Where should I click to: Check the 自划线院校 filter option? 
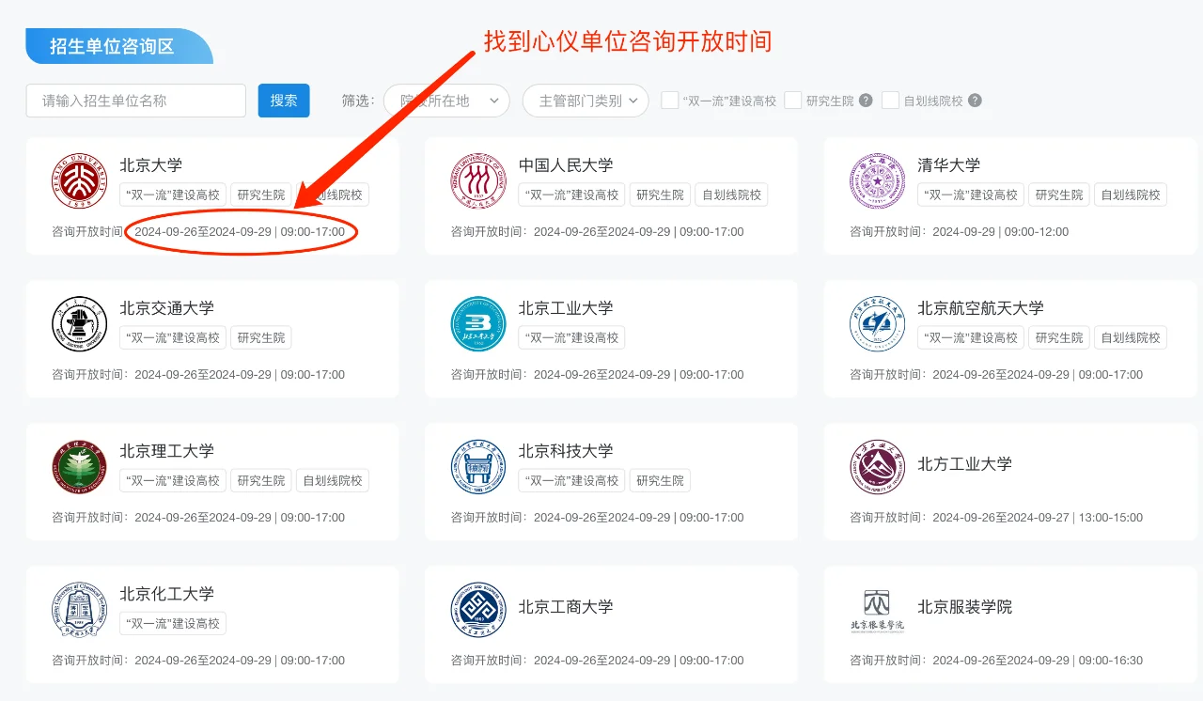click(x=889, y=101)
